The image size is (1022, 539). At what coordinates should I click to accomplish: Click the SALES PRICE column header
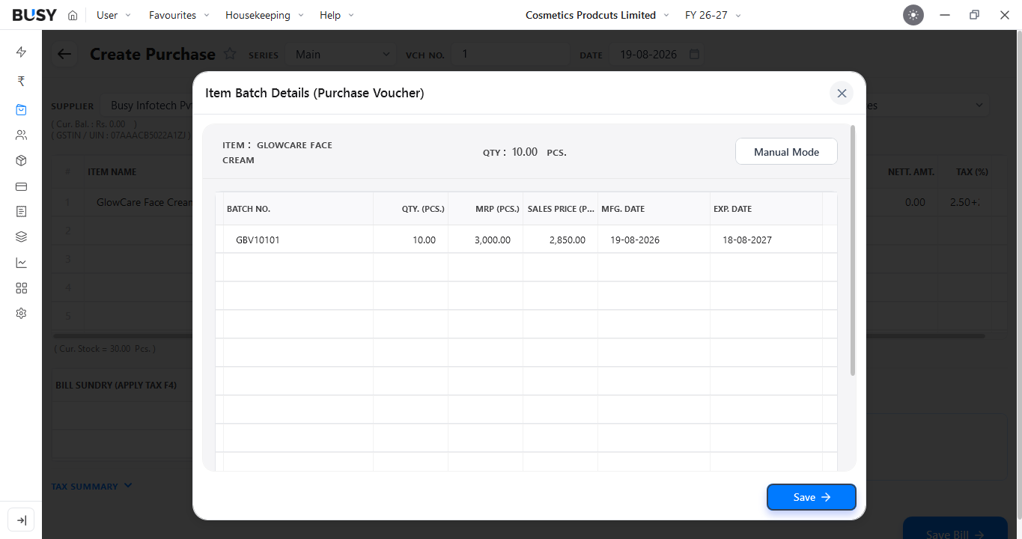[560, 209]
